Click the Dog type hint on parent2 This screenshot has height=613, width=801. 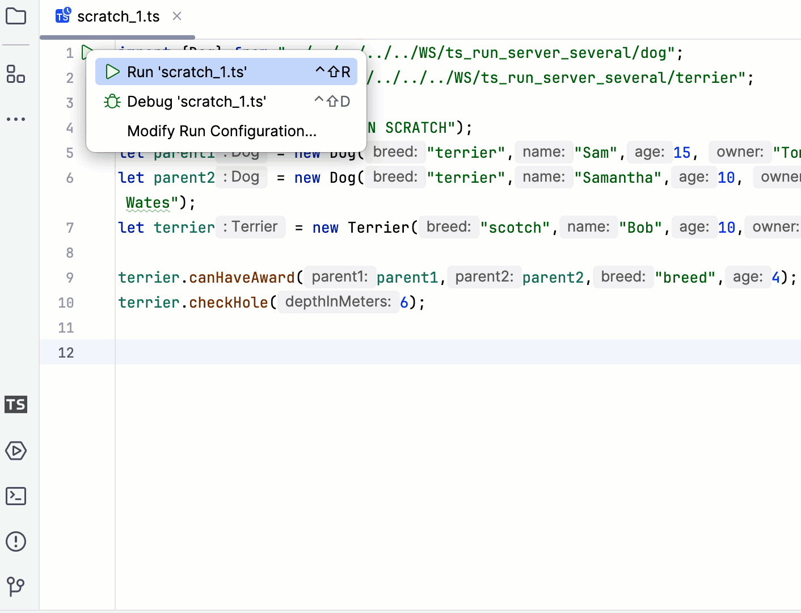(241, 177)
